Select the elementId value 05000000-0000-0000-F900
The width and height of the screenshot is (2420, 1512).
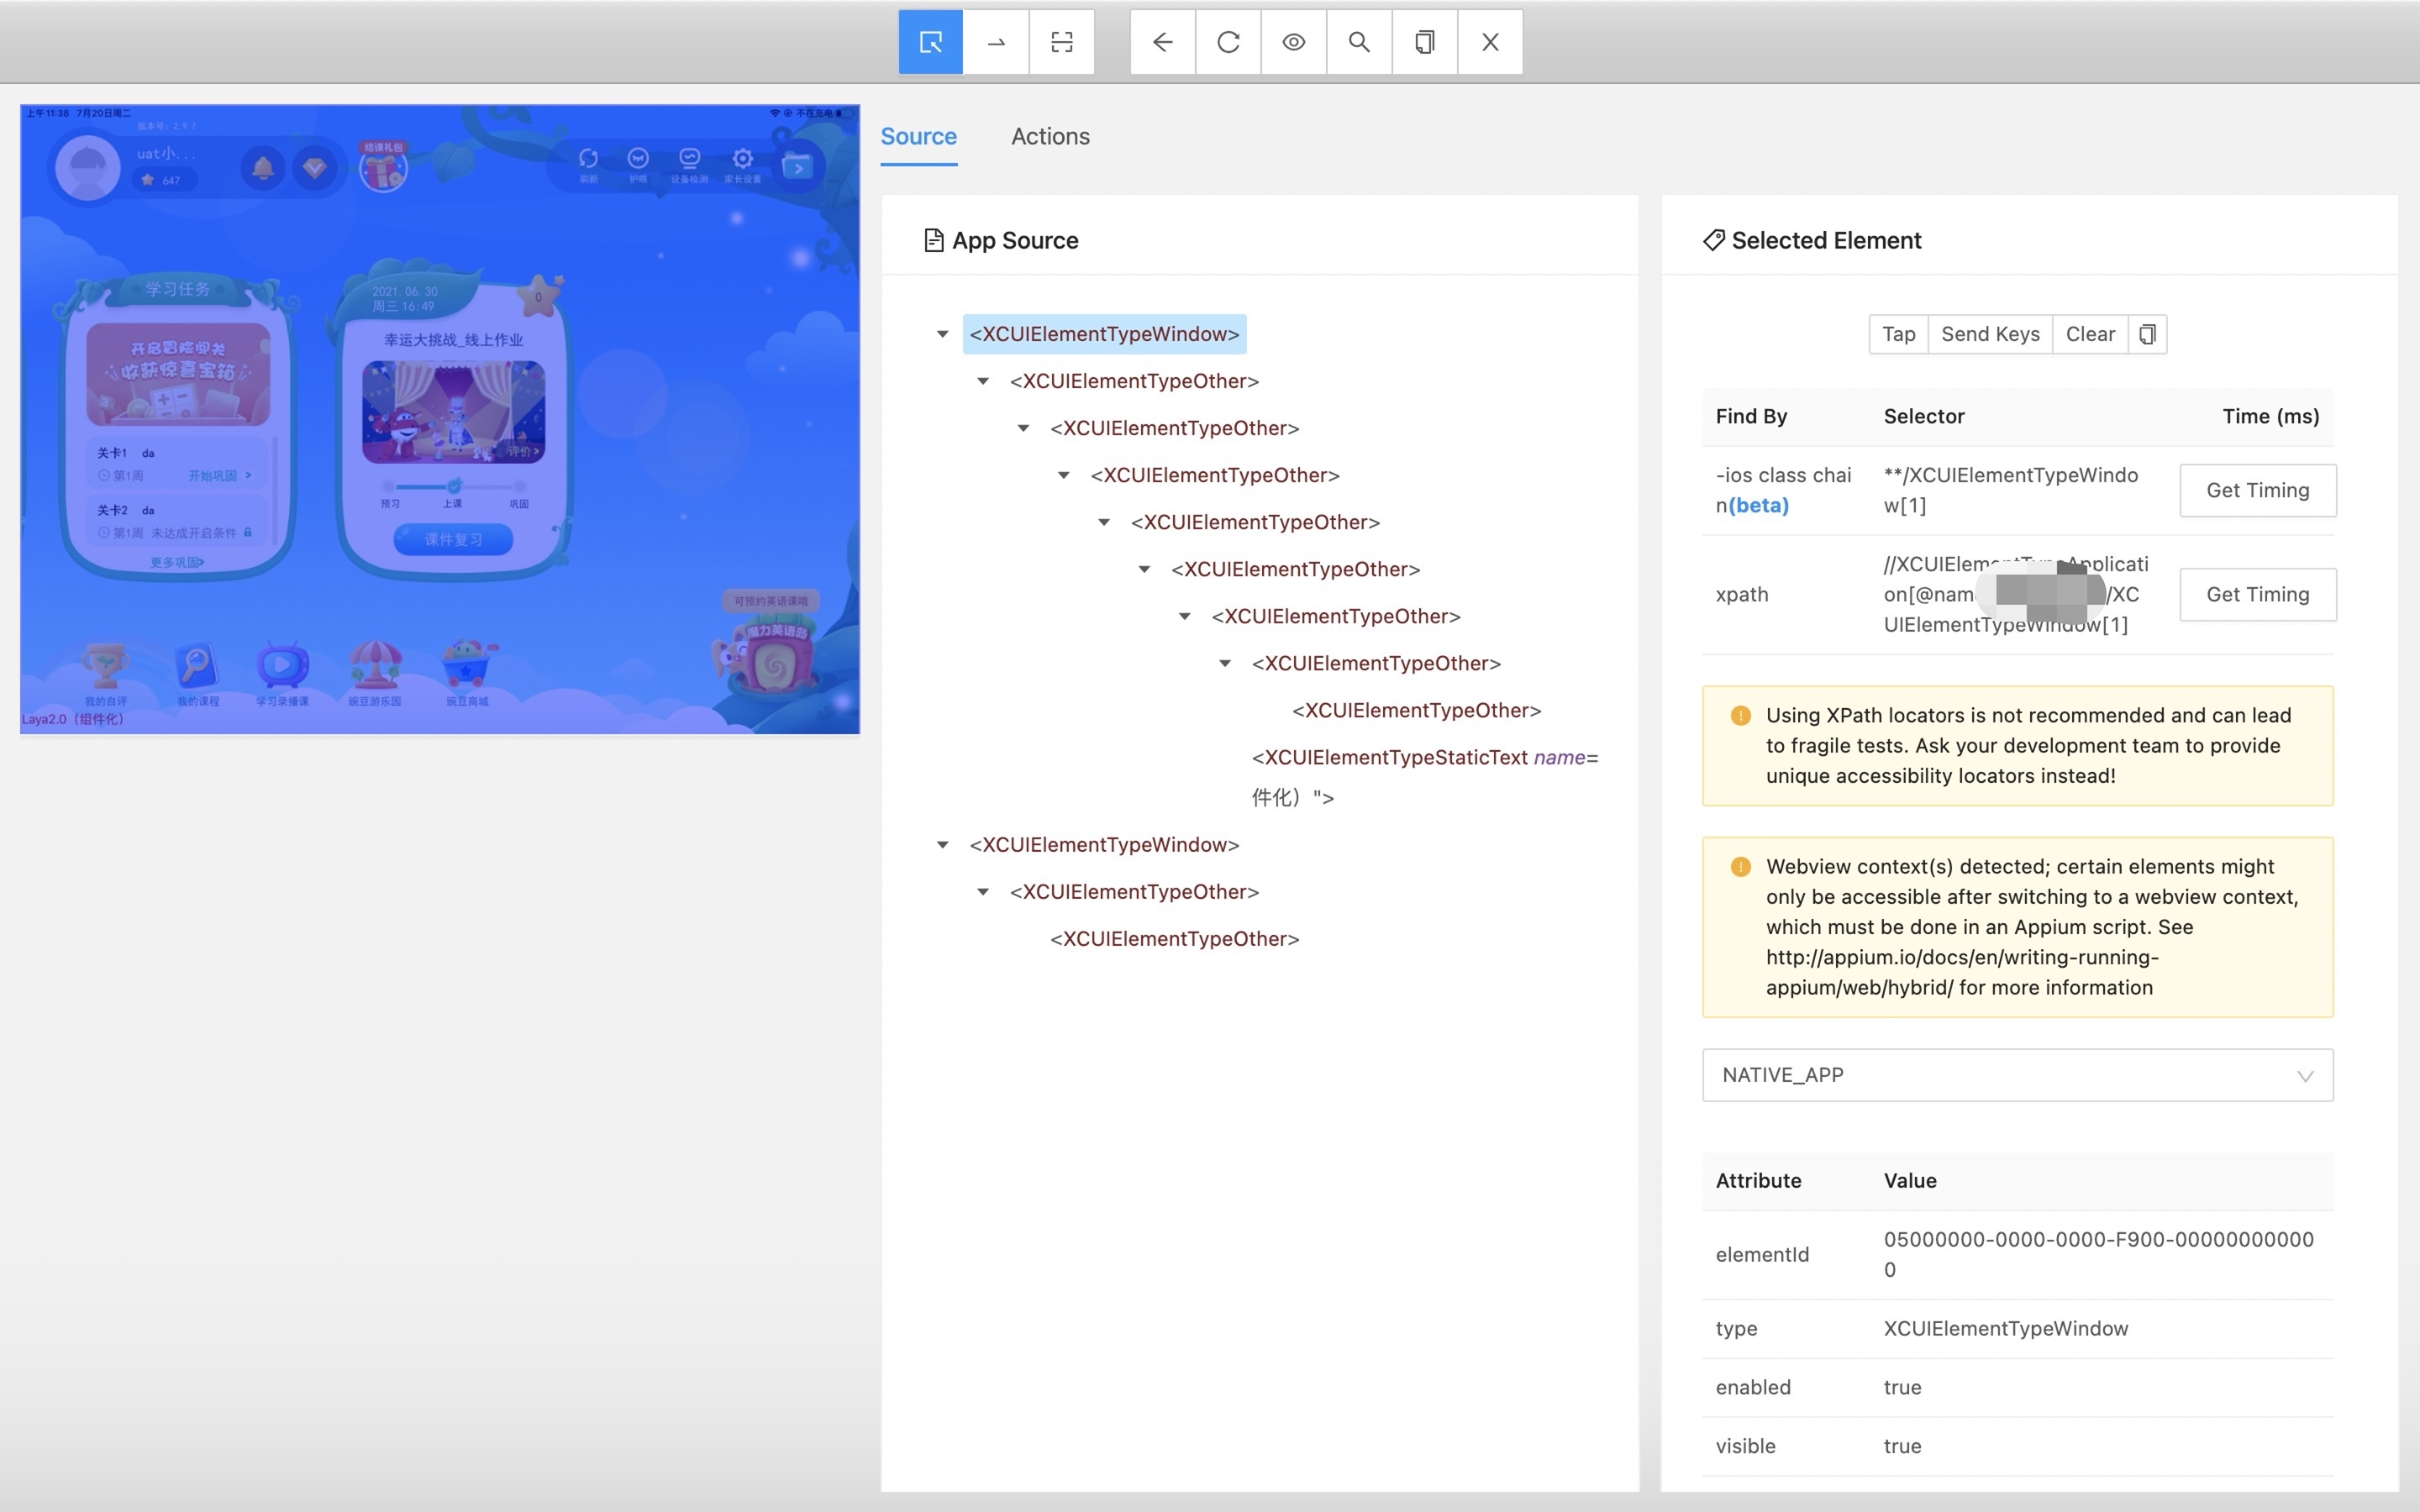click(x=2098, y=1254)
